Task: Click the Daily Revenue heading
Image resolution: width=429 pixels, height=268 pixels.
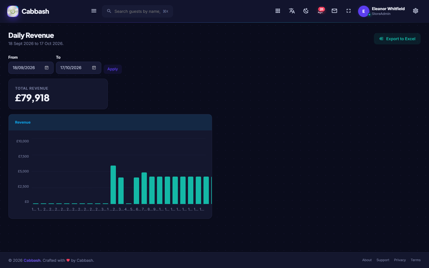Action: 31,35
